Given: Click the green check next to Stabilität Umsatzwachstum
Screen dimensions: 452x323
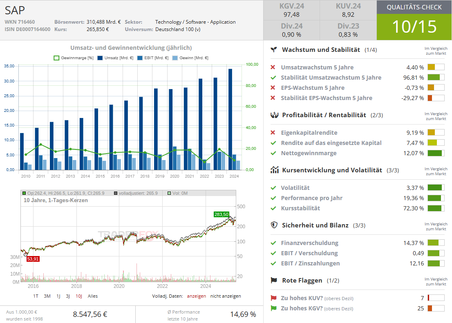Looking at the screenshot, I should point(273,78).
